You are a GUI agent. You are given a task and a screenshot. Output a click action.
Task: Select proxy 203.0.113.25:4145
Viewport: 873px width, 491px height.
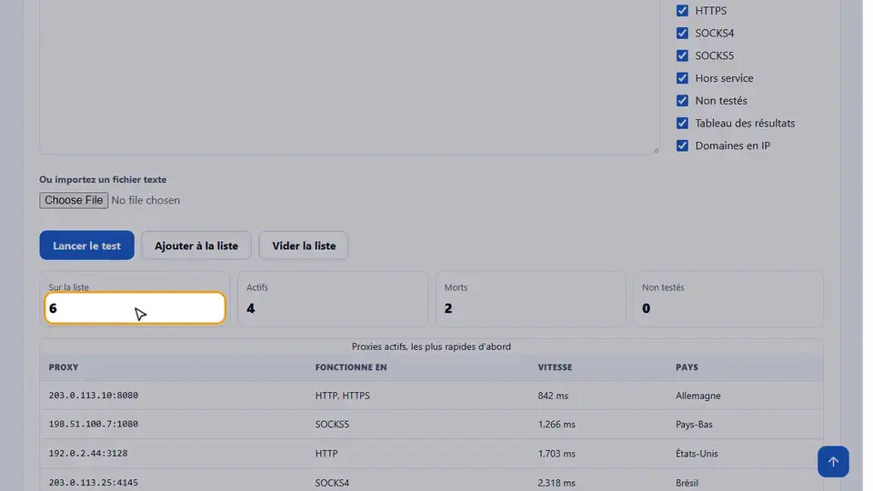(x=93, y=483)
